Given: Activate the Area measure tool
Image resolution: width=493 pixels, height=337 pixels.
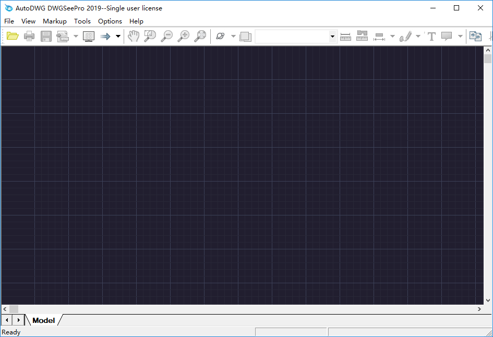Looking at the screenshot, I should point(362,36).
